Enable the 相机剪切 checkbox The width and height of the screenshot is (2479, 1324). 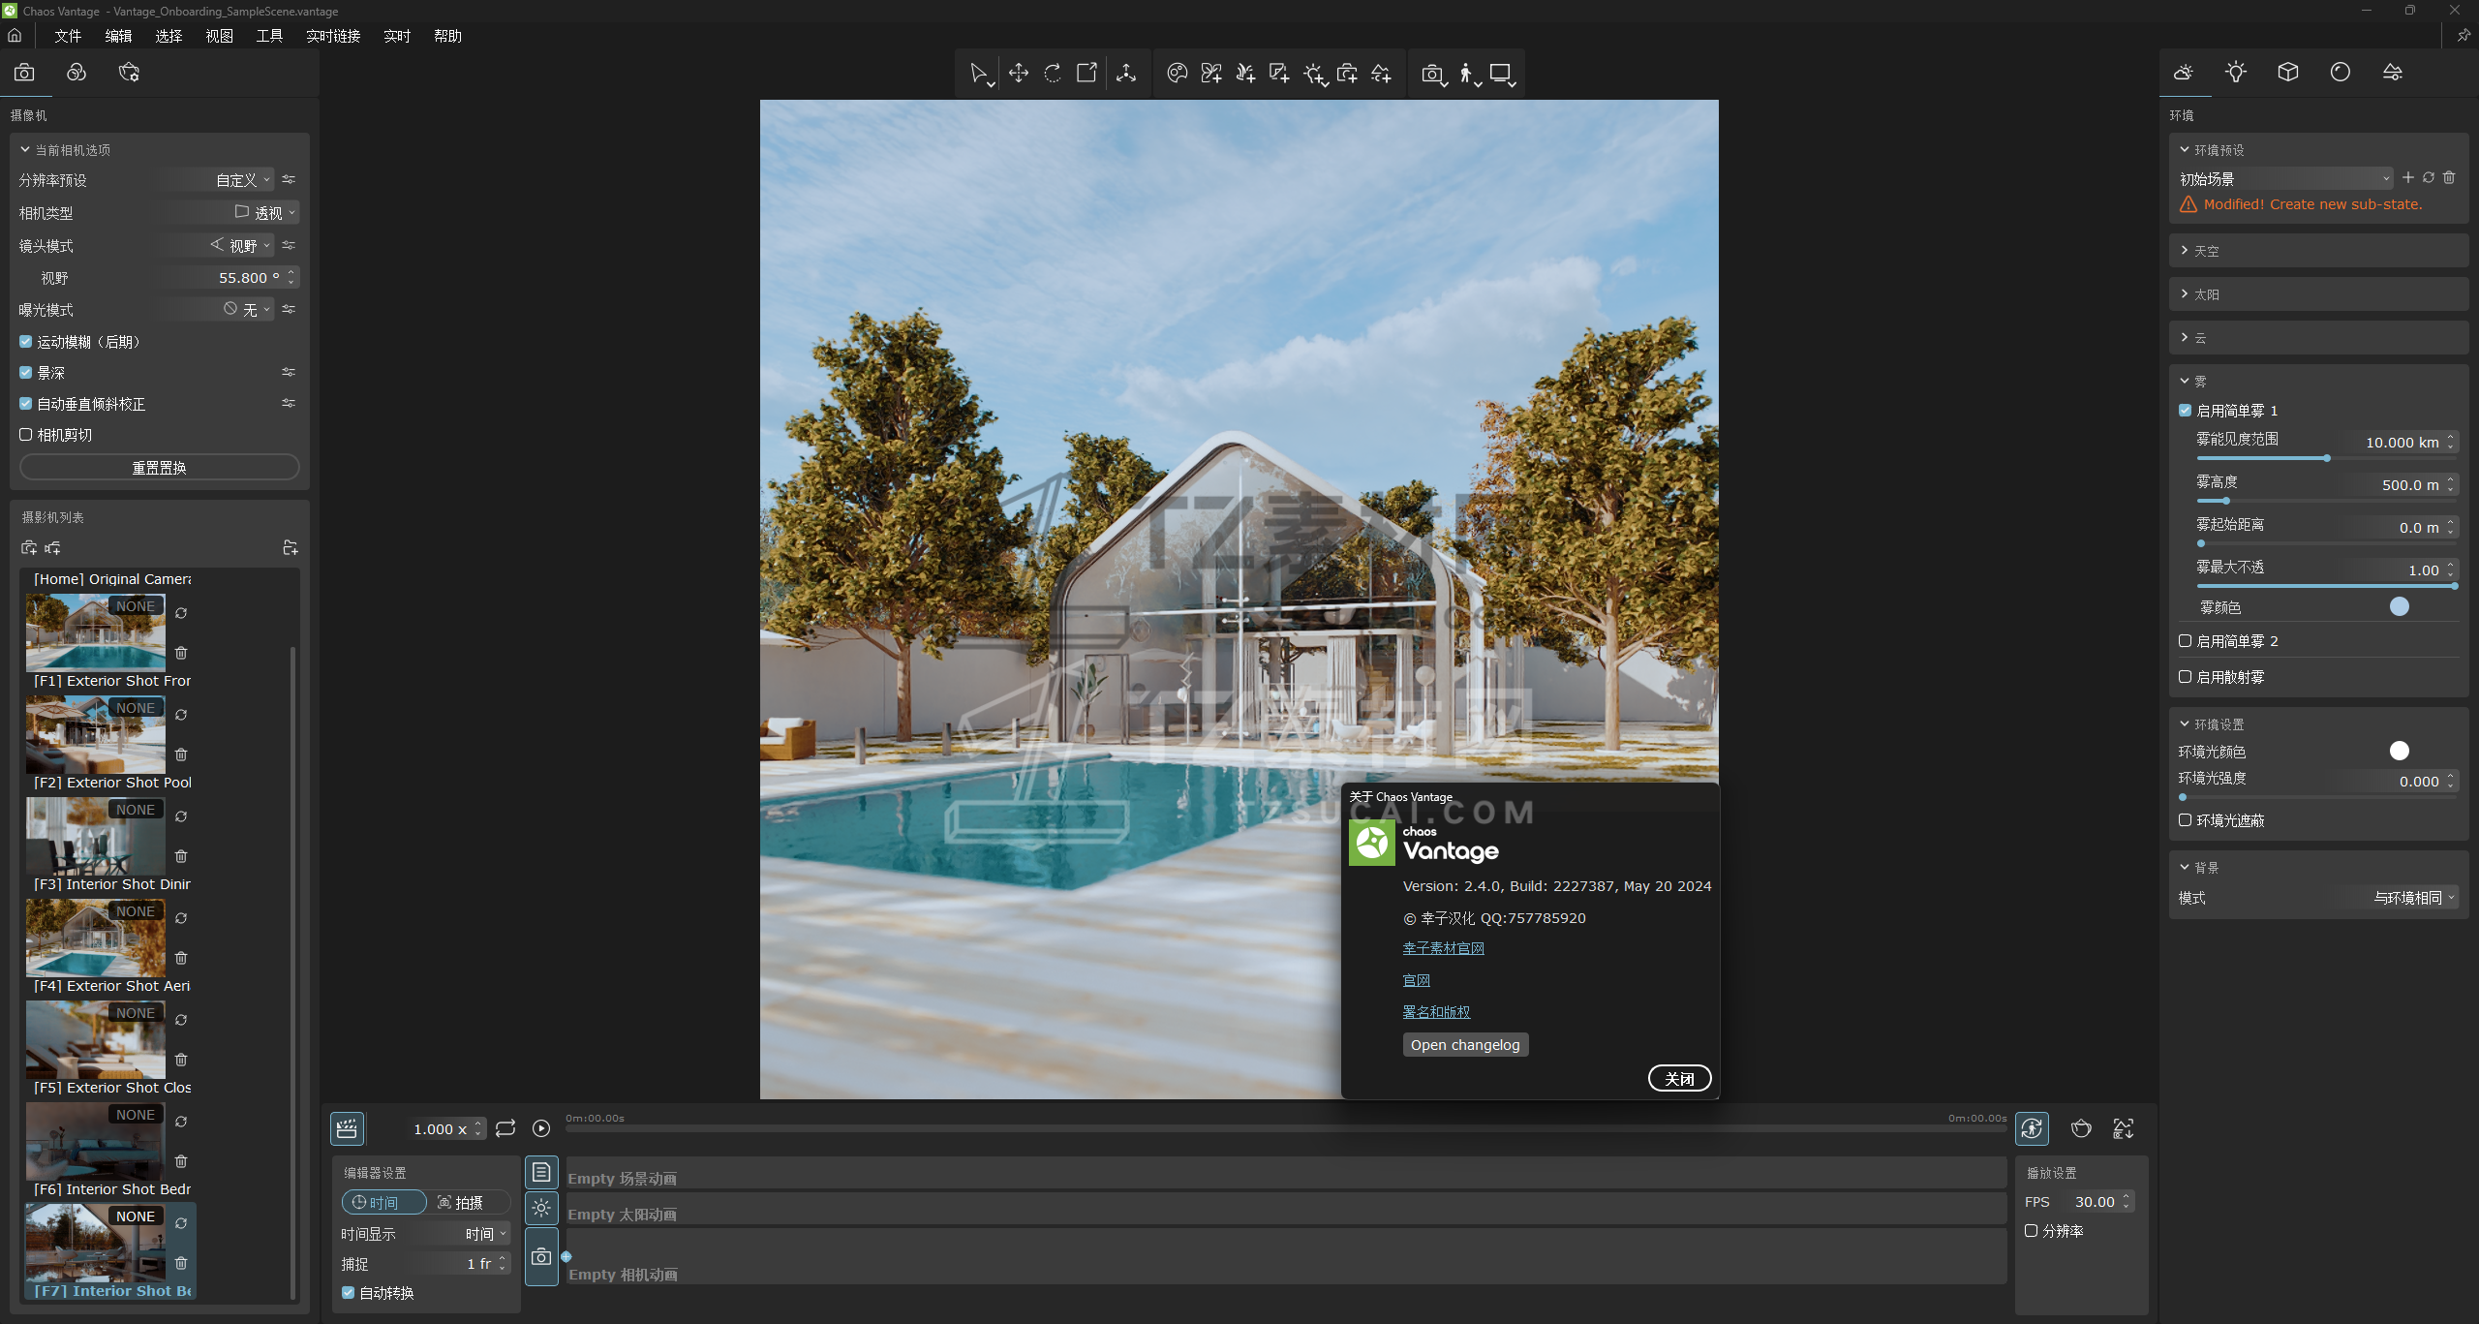point(26,435)
